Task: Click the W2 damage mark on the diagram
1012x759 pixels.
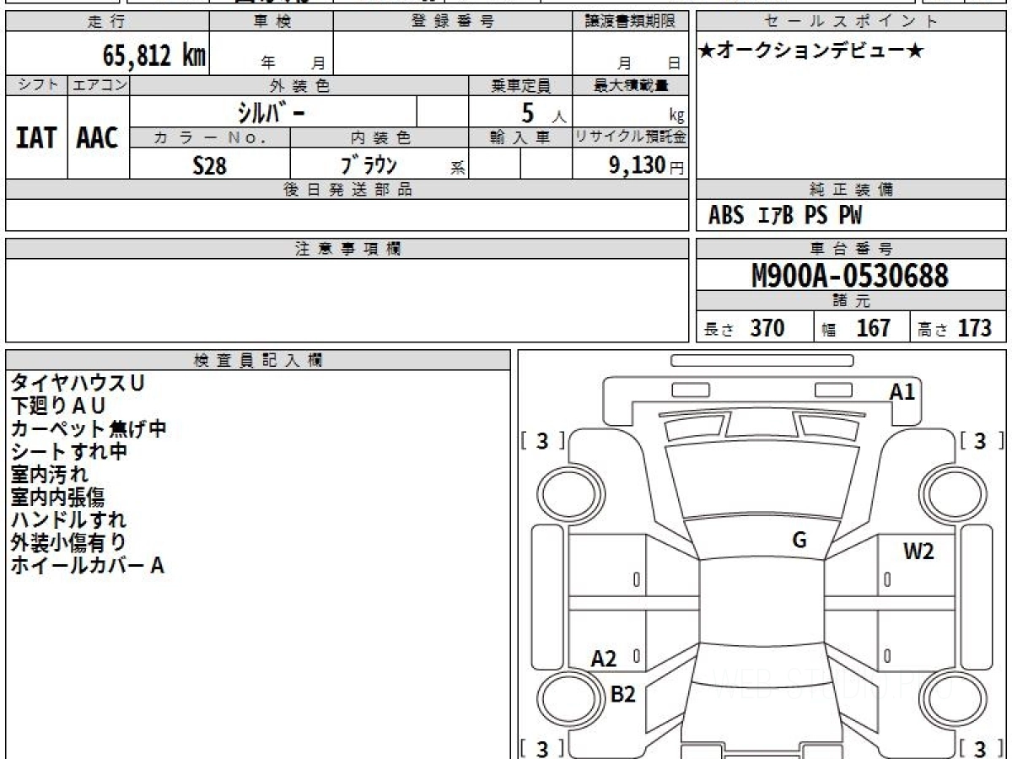Action: pos(918,552)
